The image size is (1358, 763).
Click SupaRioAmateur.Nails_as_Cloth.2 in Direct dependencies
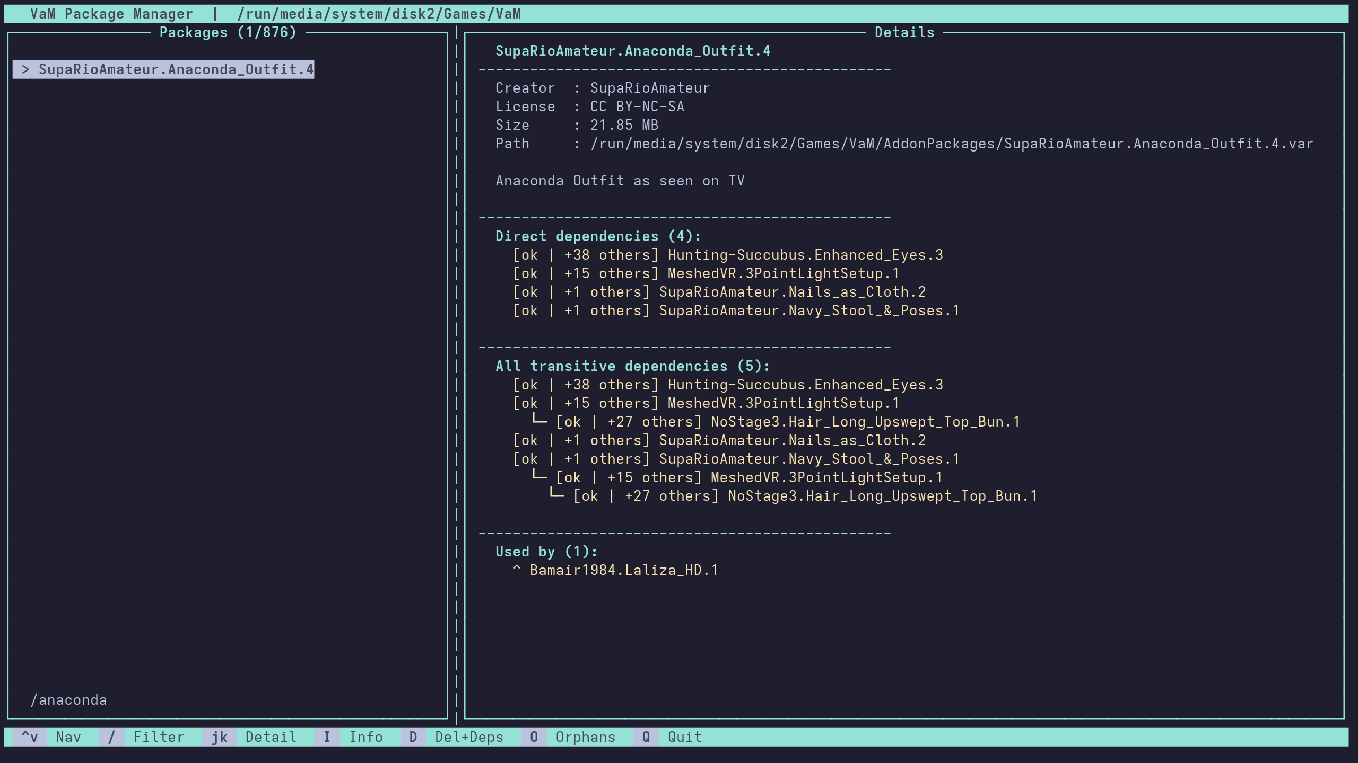click(792, 292)
